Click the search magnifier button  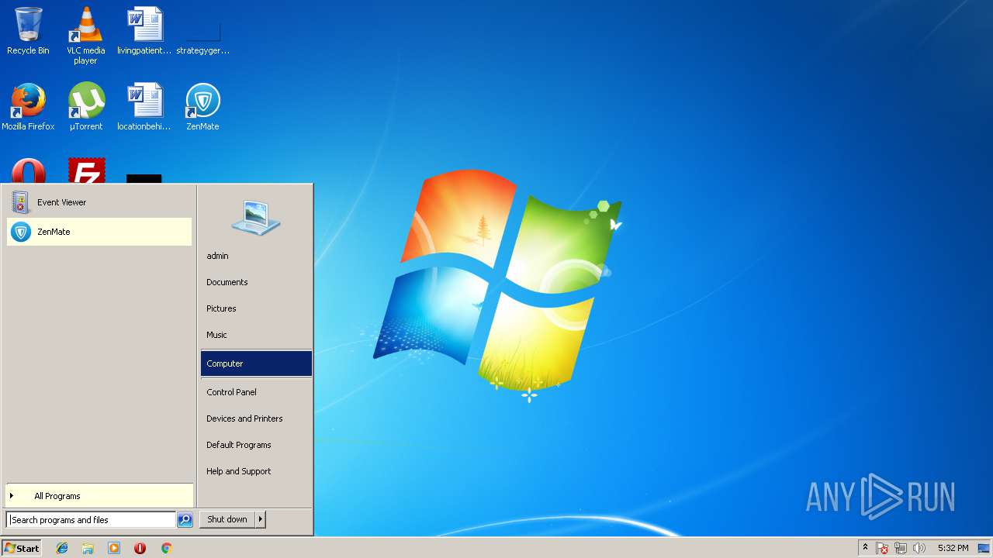click(185, 520)
